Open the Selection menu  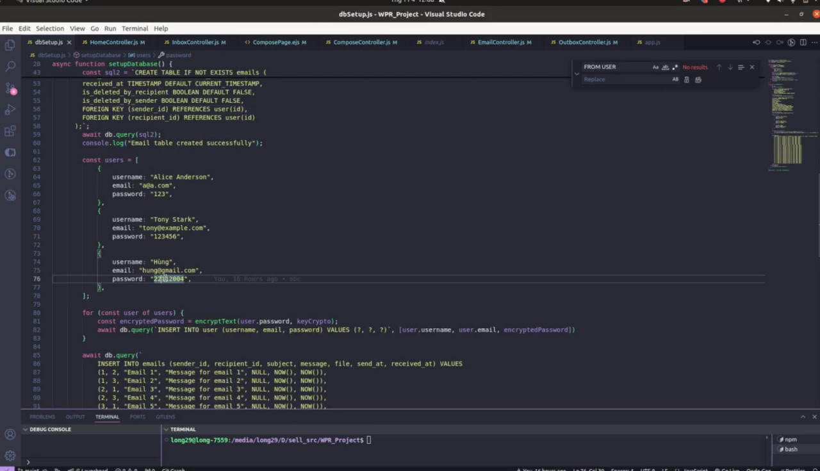49,29
